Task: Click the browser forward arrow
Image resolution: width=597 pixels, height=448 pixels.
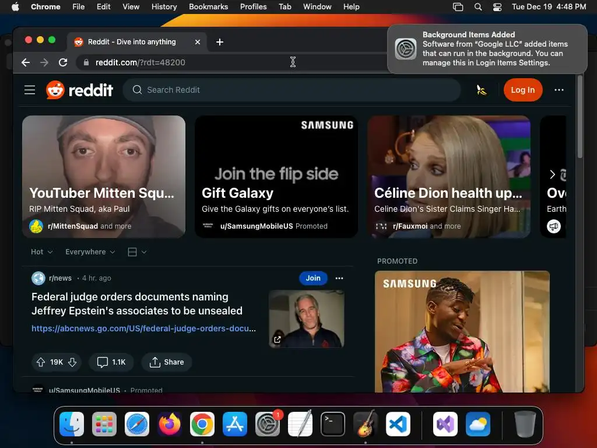Action: [x=44, y=62]
